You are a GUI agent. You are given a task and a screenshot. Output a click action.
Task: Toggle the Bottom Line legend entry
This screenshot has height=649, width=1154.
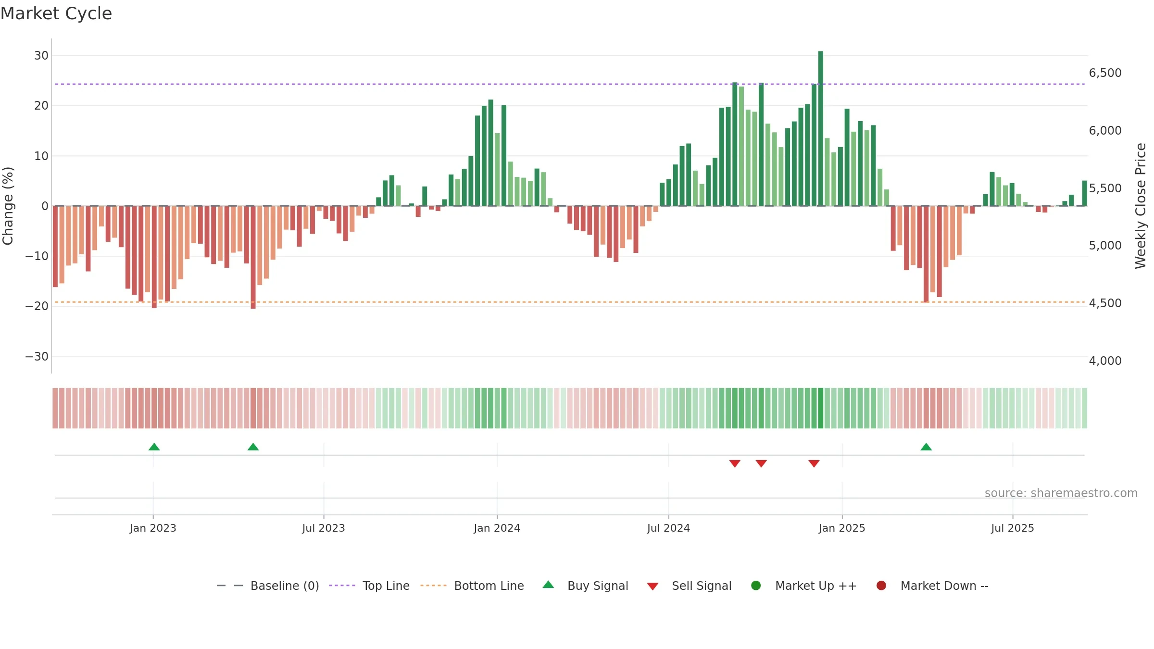tap(472, 586)
